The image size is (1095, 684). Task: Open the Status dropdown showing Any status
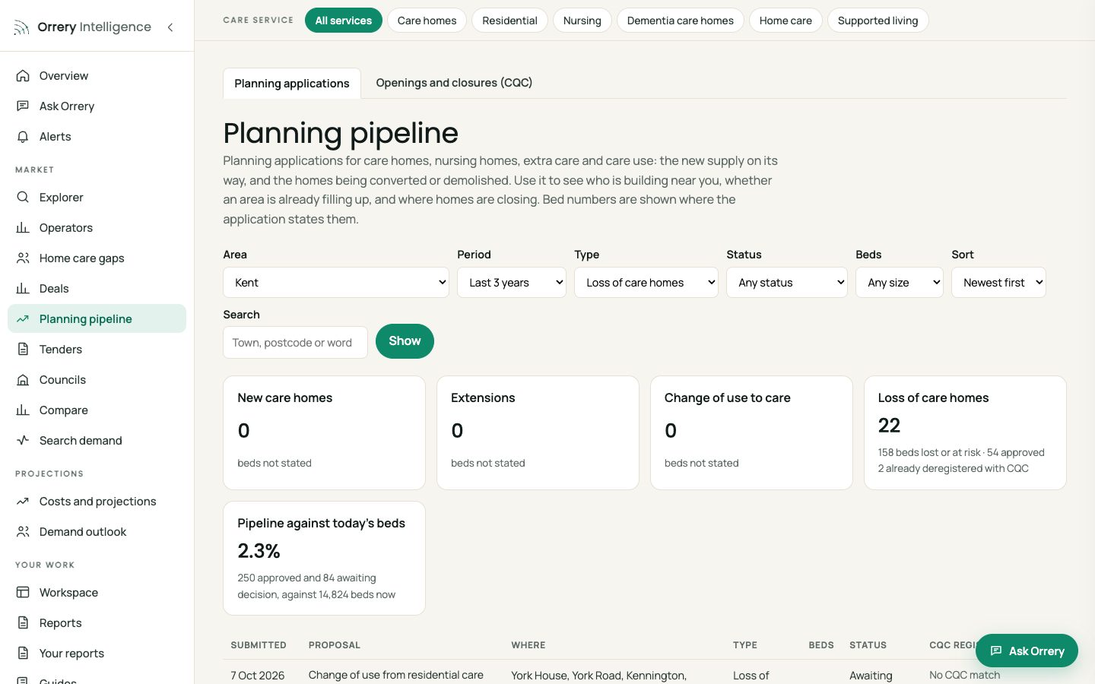(787, 283)
